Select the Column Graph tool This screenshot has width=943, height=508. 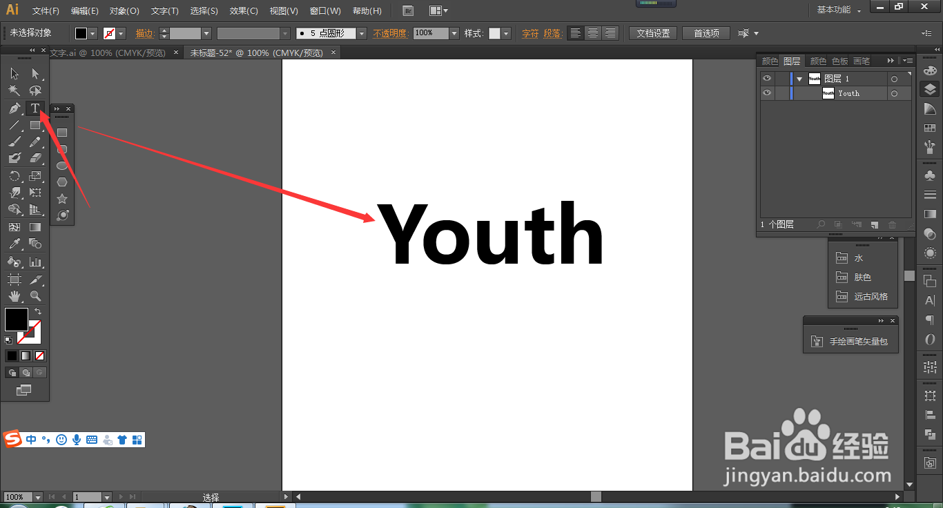point(35,262)
